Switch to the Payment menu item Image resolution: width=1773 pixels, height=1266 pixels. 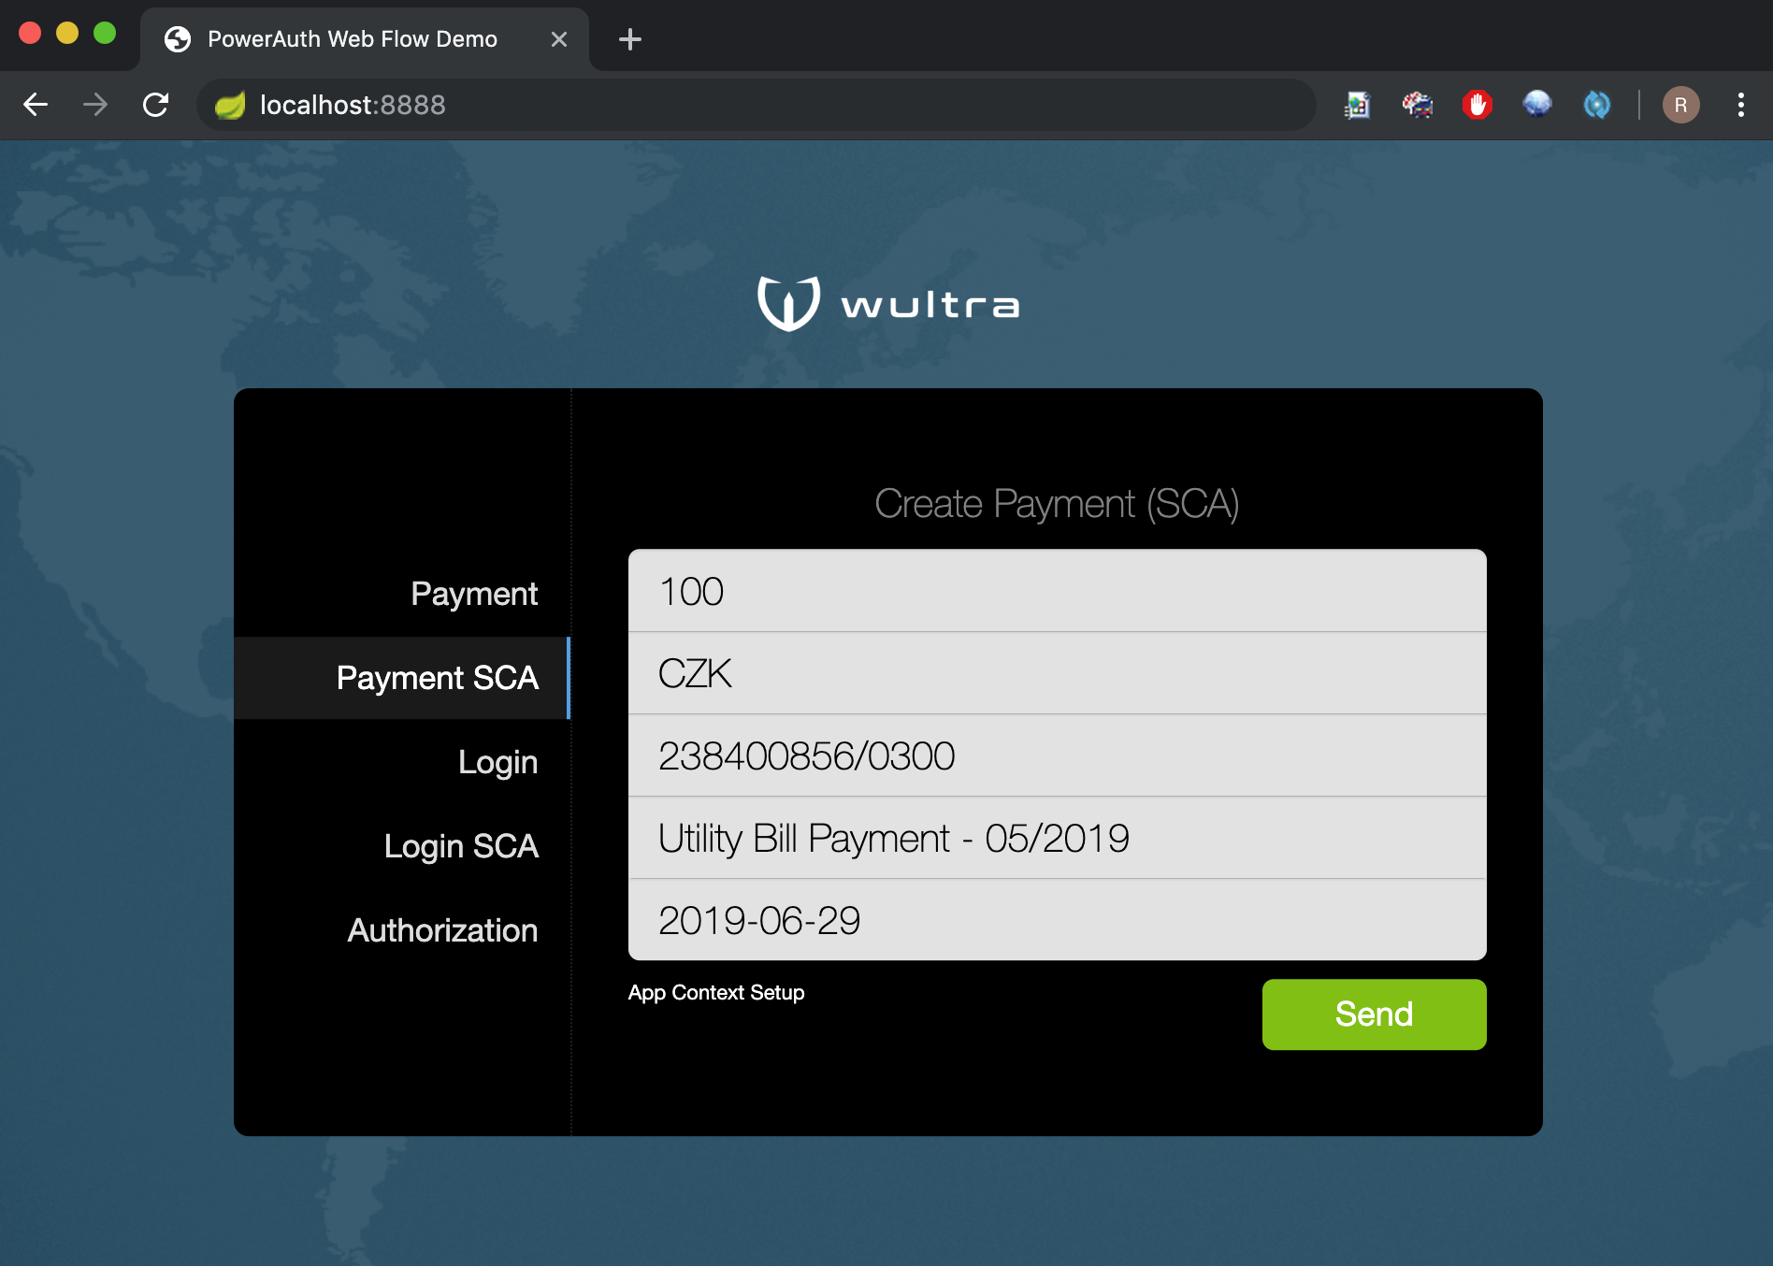point(474,594)
